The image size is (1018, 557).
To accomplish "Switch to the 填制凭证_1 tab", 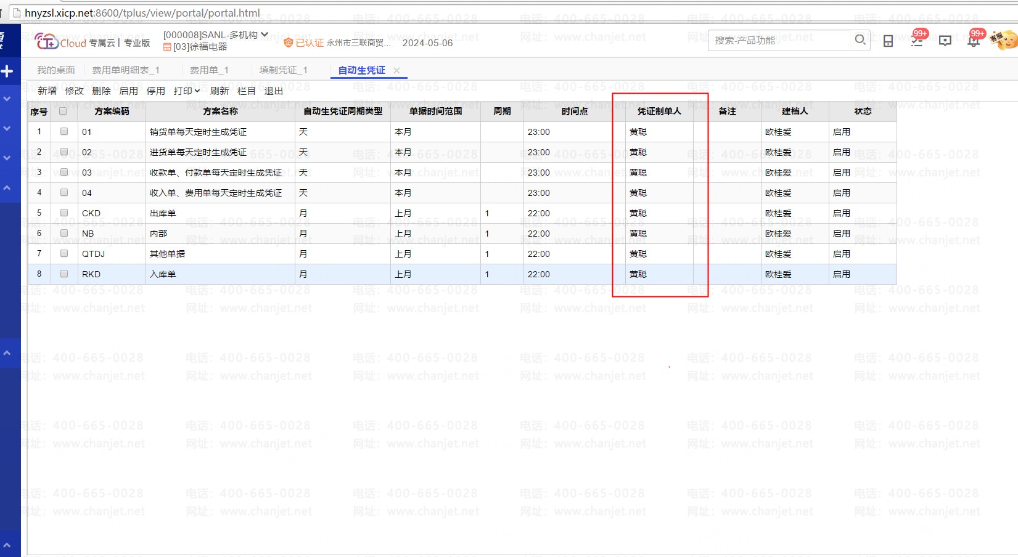I will coord(283,70).
